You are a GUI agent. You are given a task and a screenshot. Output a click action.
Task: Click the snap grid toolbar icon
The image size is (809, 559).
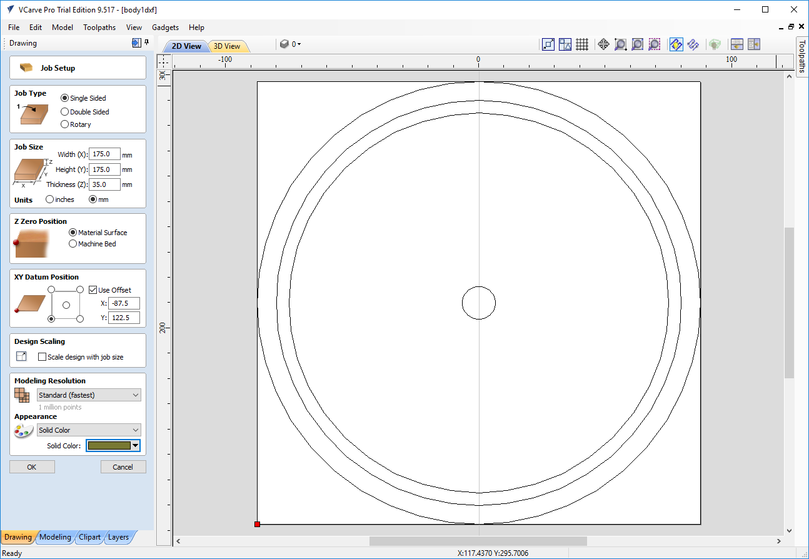tap(582, 44)
